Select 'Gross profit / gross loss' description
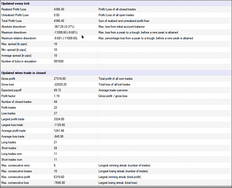Viewport: 232px width, 188px height. coord(113,96)
